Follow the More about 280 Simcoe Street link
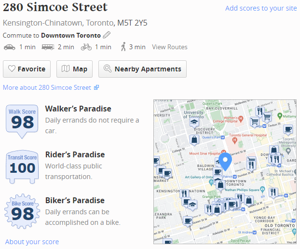The image size is (300, 249). [51, 87]
